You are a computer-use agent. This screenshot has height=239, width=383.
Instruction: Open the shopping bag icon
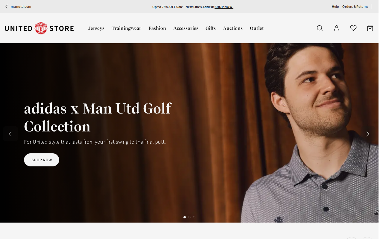click(370, 28)
